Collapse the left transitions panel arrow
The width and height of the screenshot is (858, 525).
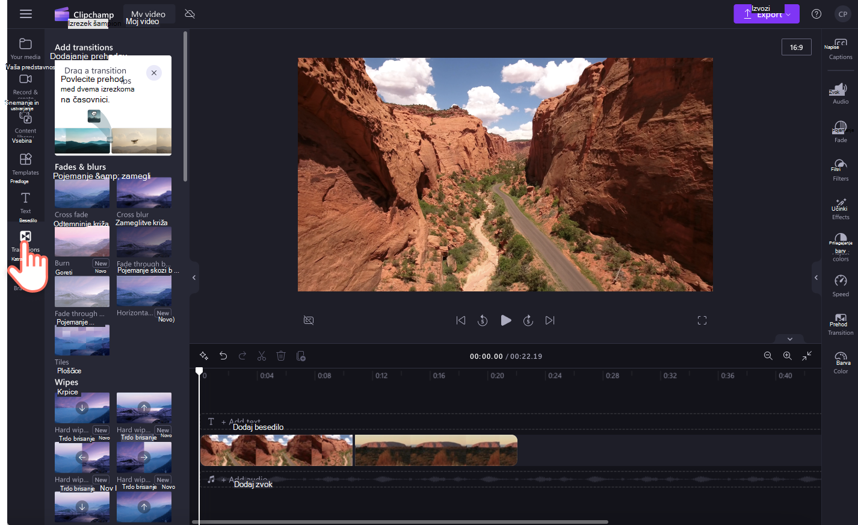point(194,278)
